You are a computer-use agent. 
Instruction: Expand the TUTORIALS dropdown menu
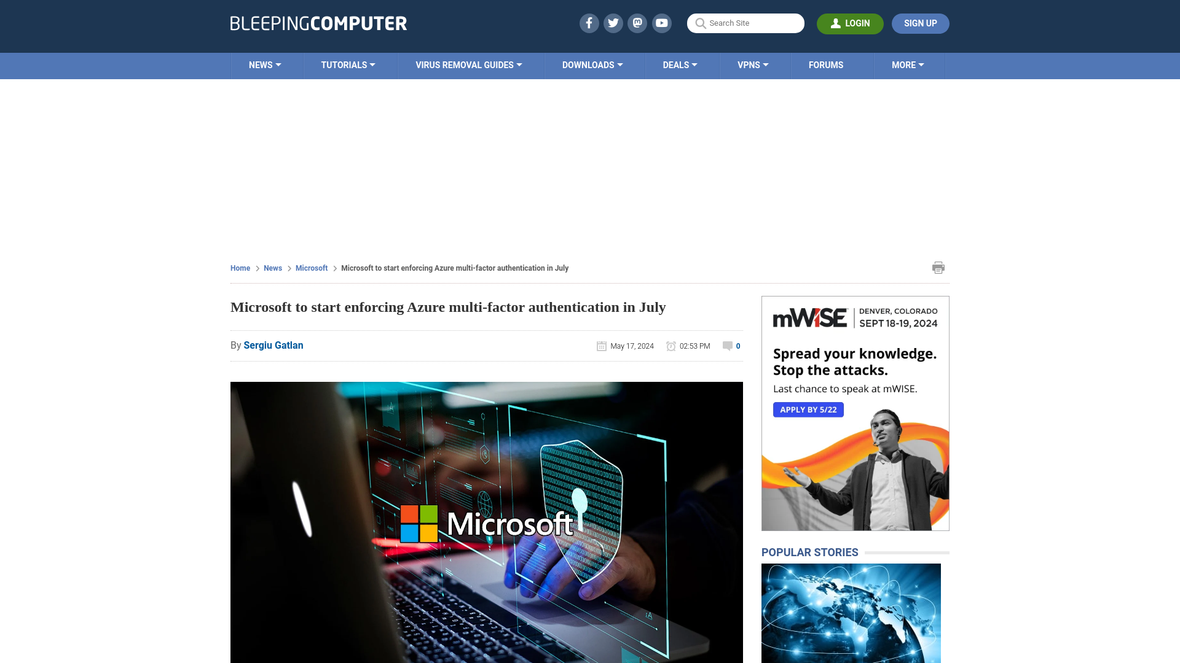(348, 64)
